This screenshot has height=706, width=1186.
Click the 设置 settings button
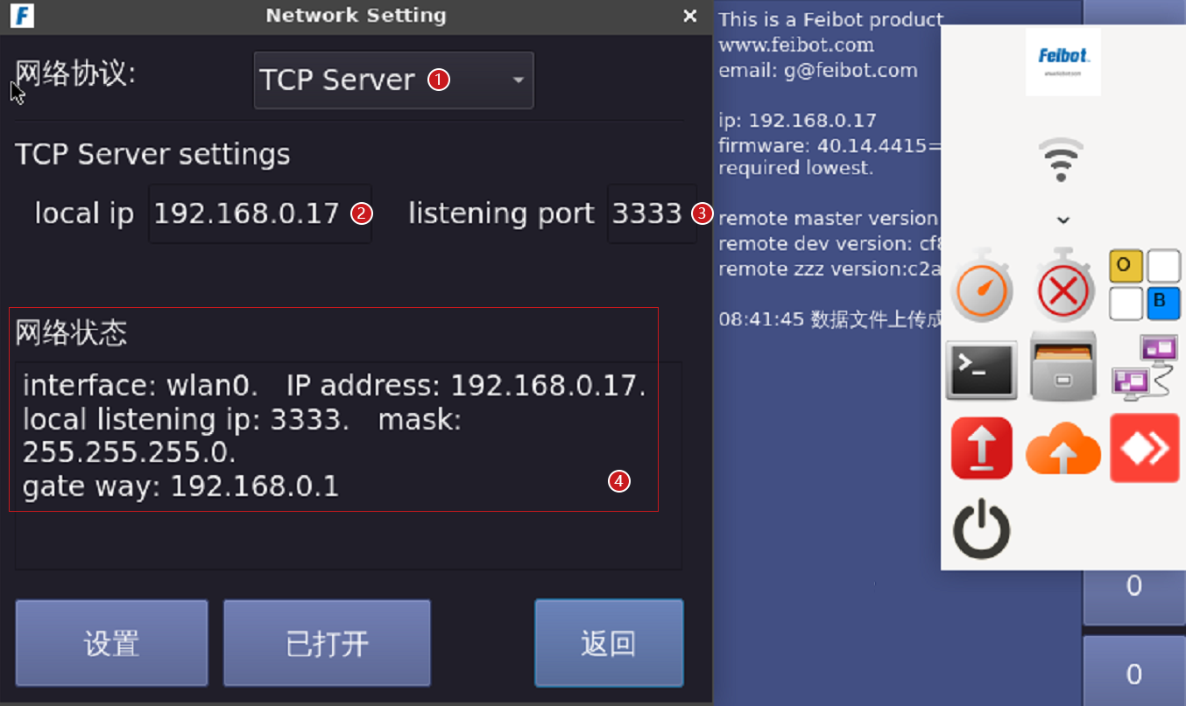point(112,643)
